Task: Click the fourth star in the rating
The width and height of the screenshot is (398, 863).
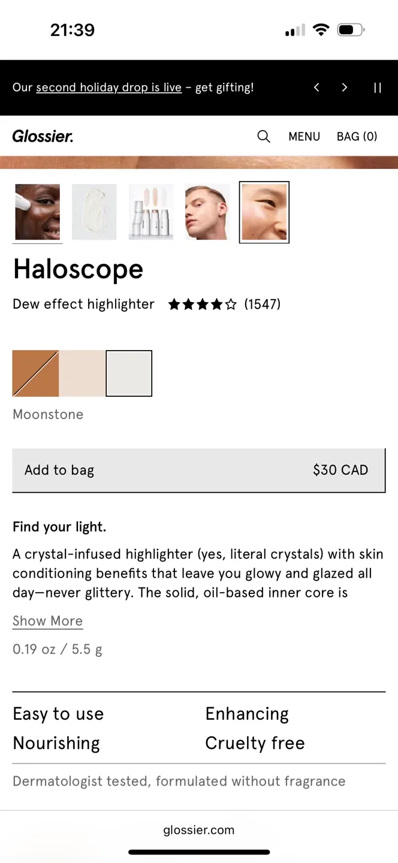Action: 217,304
